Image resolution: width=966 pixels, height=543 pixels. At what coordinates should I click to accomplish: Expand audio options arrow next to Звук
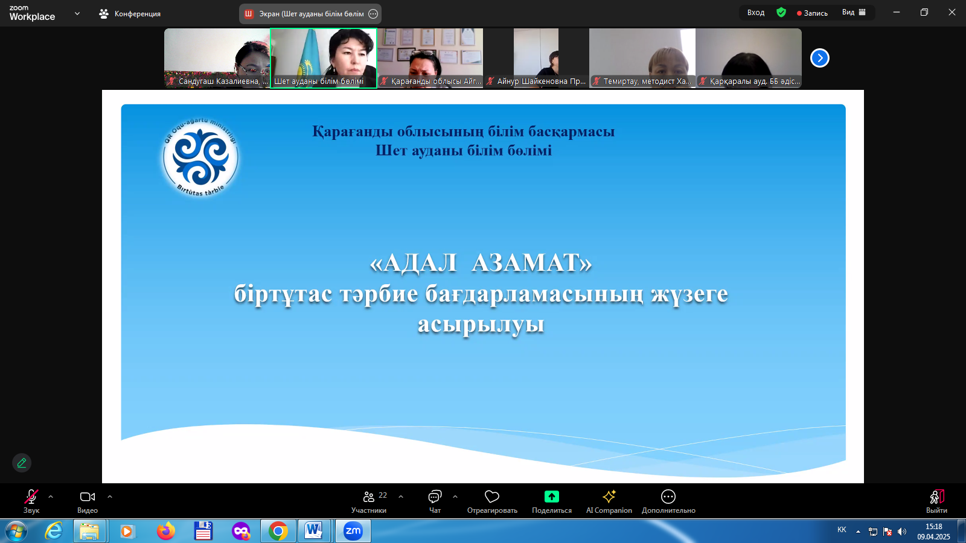[51, 497]
